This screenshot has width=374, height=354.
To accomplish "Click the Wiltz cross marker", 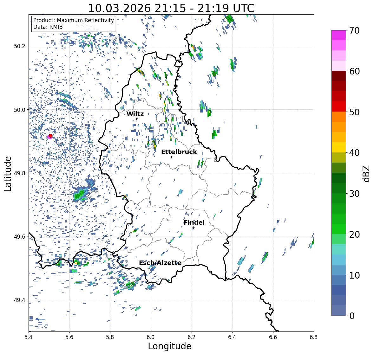I will (137, 119).
